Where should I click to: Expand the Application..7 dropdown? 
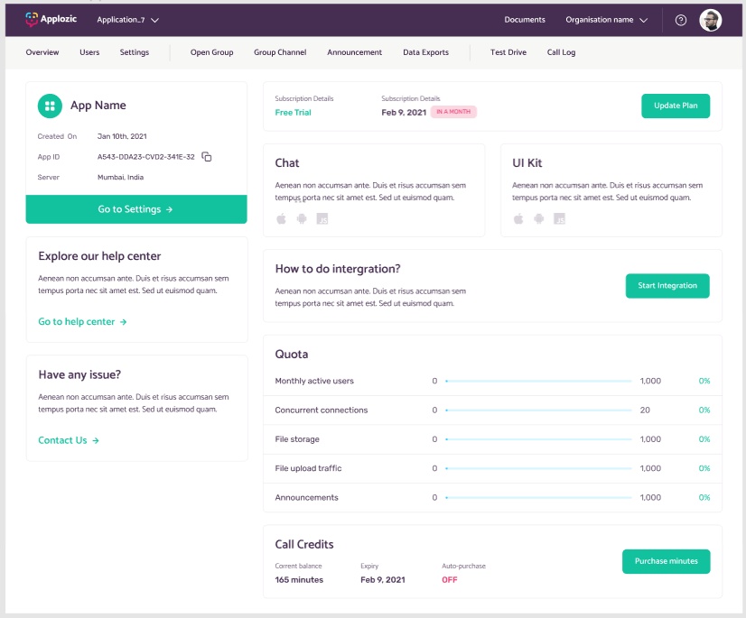[x=124, y=19]
